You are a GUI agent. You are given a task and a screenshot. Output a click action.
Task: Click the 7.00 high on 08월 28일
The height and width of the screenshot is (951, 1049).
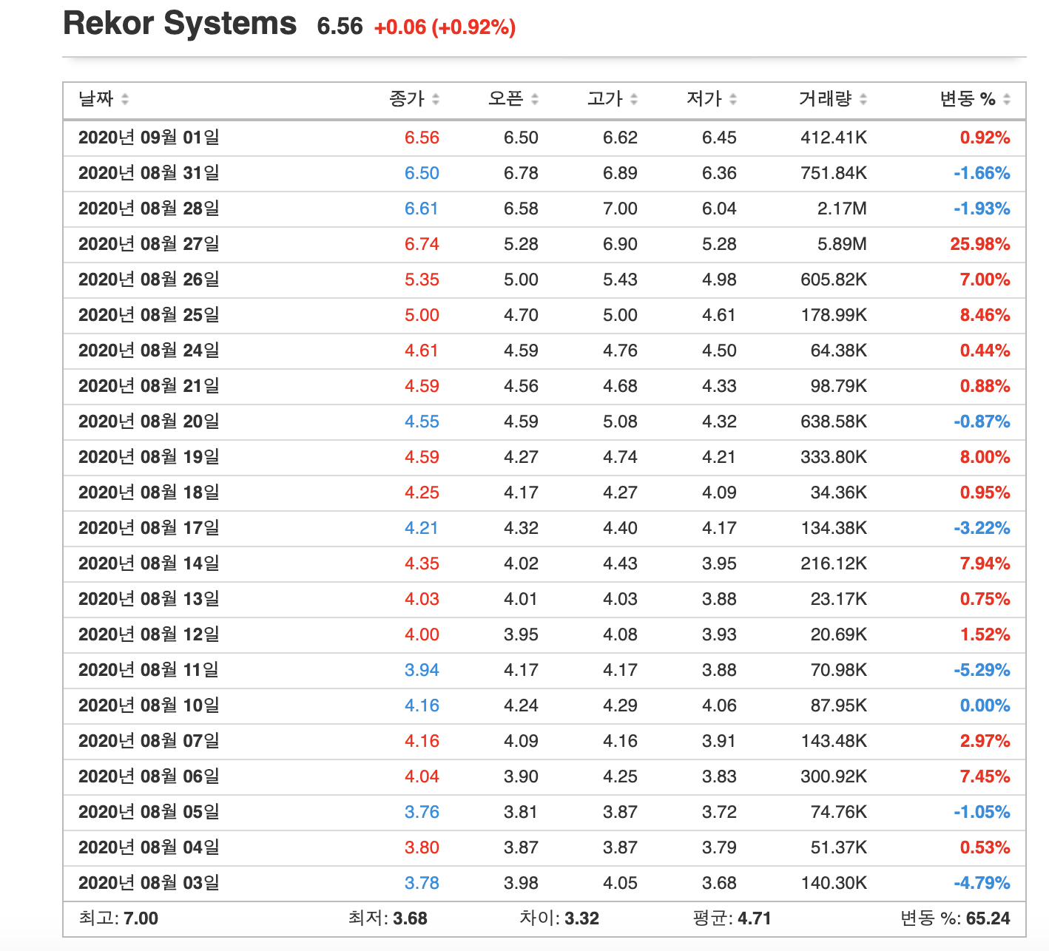[x=620, y=209]
